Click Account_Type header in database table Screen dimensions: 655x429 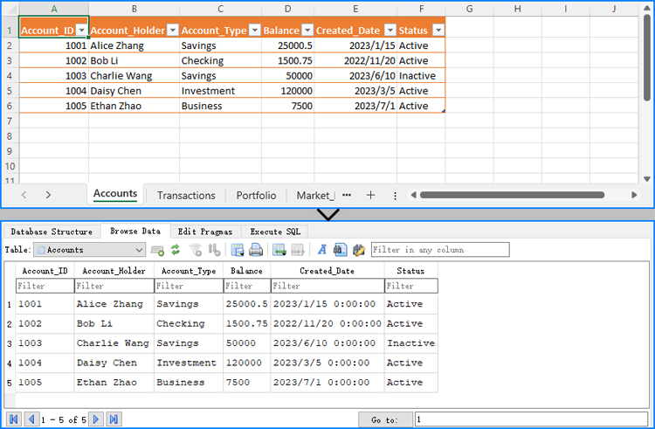pyautogui.click(x=189, y=271)
